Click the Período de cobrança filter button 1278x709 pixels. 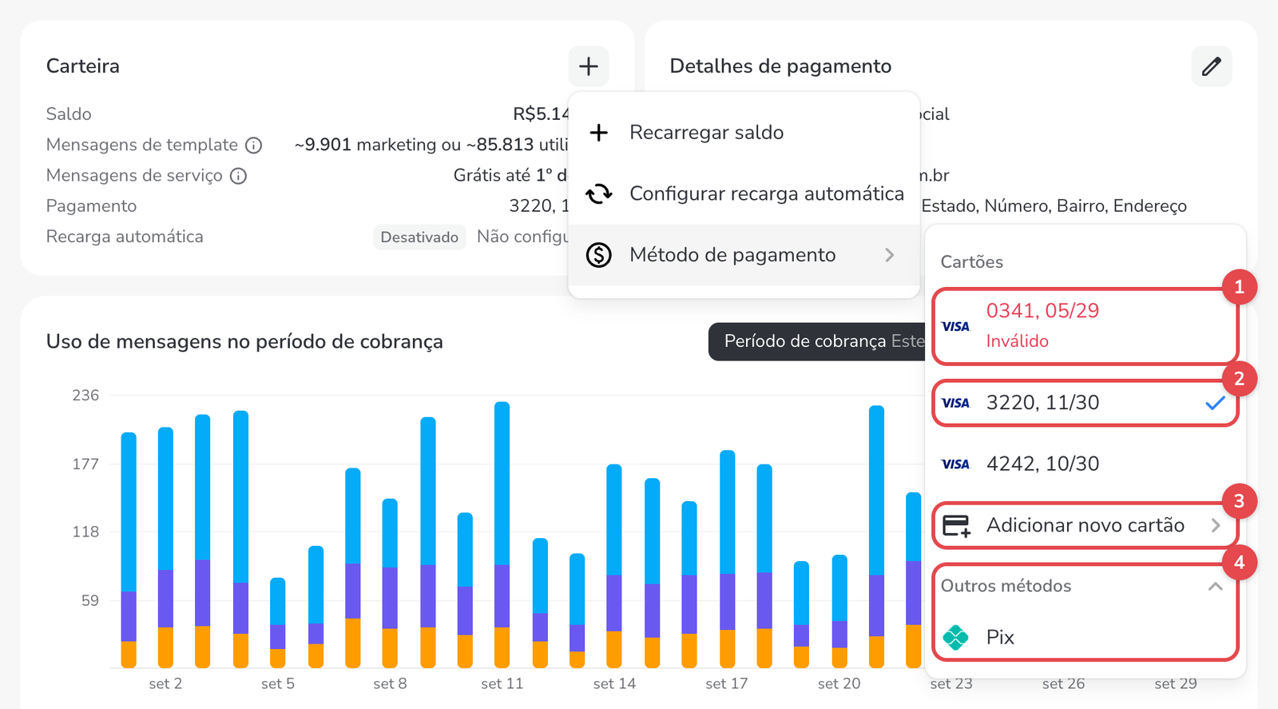click(816, 341)
